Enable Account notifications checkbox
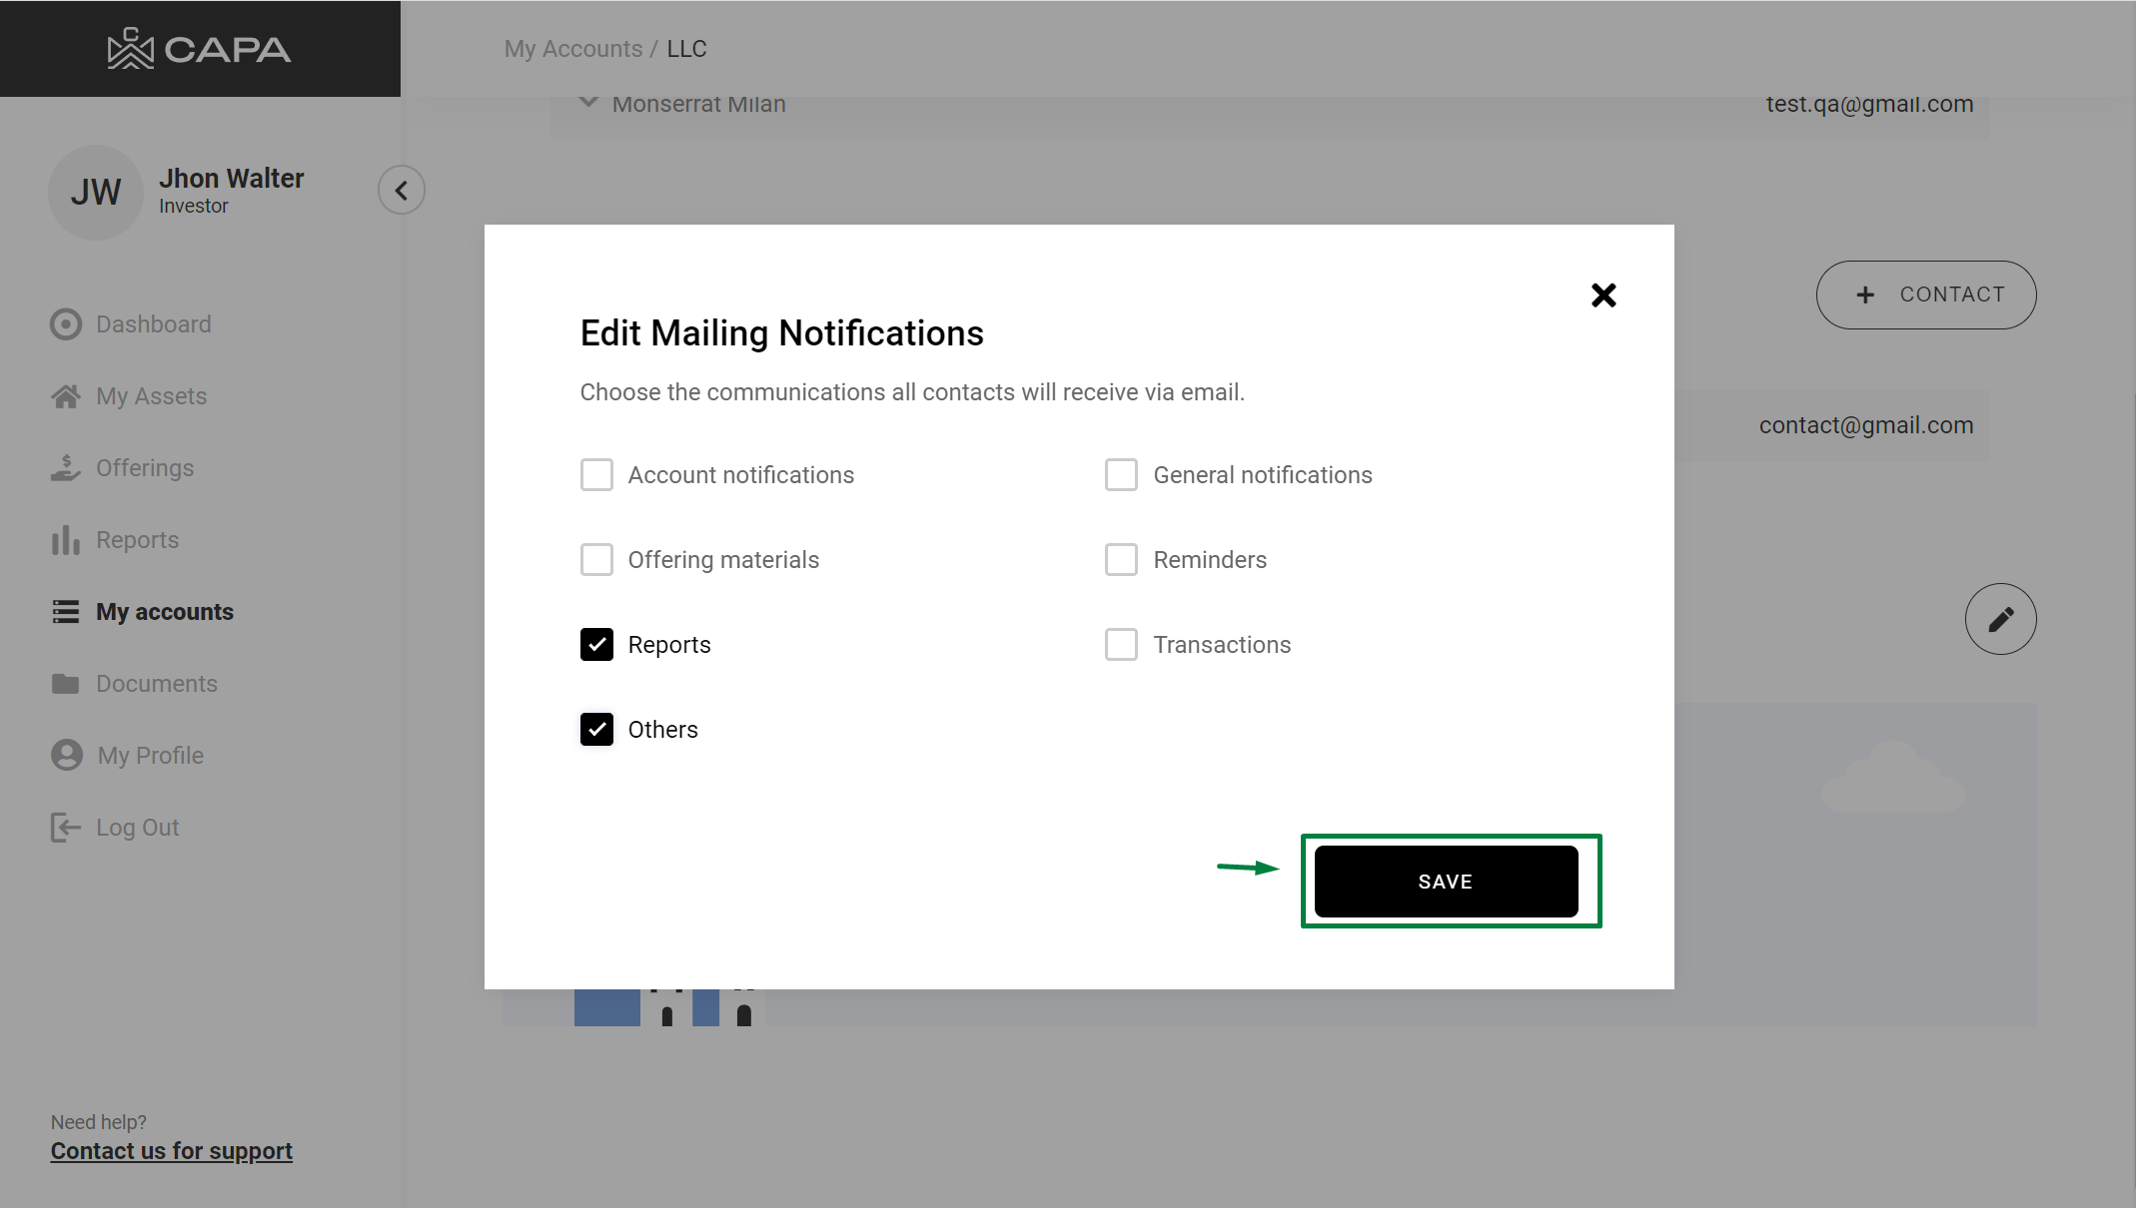This screenshot has height=1208, width=2136. [596, 475]
